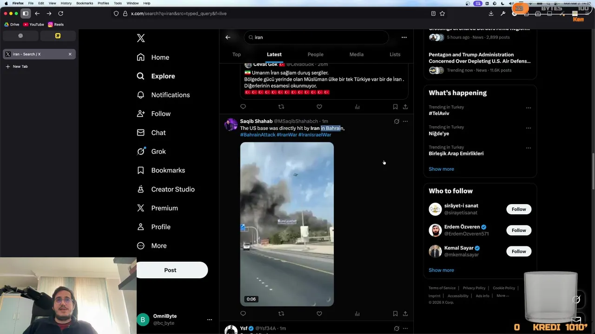The image size is (595, 334).
Task: Repost Cevat Gök's post
Action: click(x=281, y=107)
